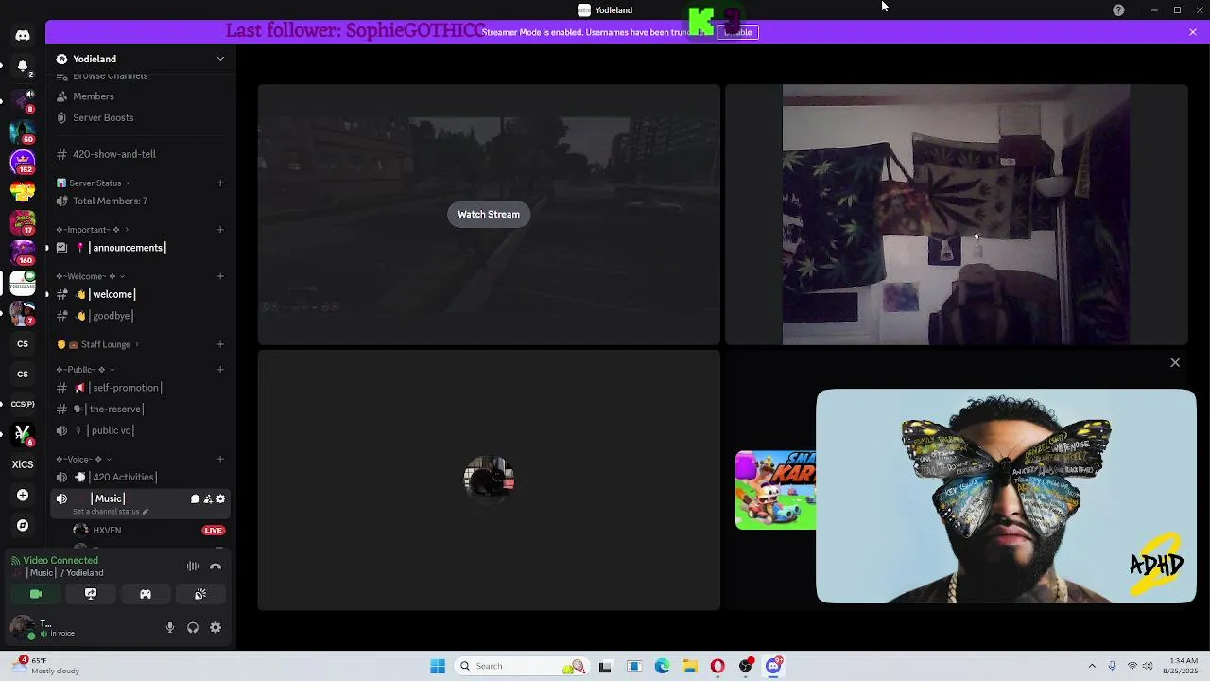Open chat for the Music voice channel
1210x681 pixels.
pyautogui.click(x=195, y=498)
